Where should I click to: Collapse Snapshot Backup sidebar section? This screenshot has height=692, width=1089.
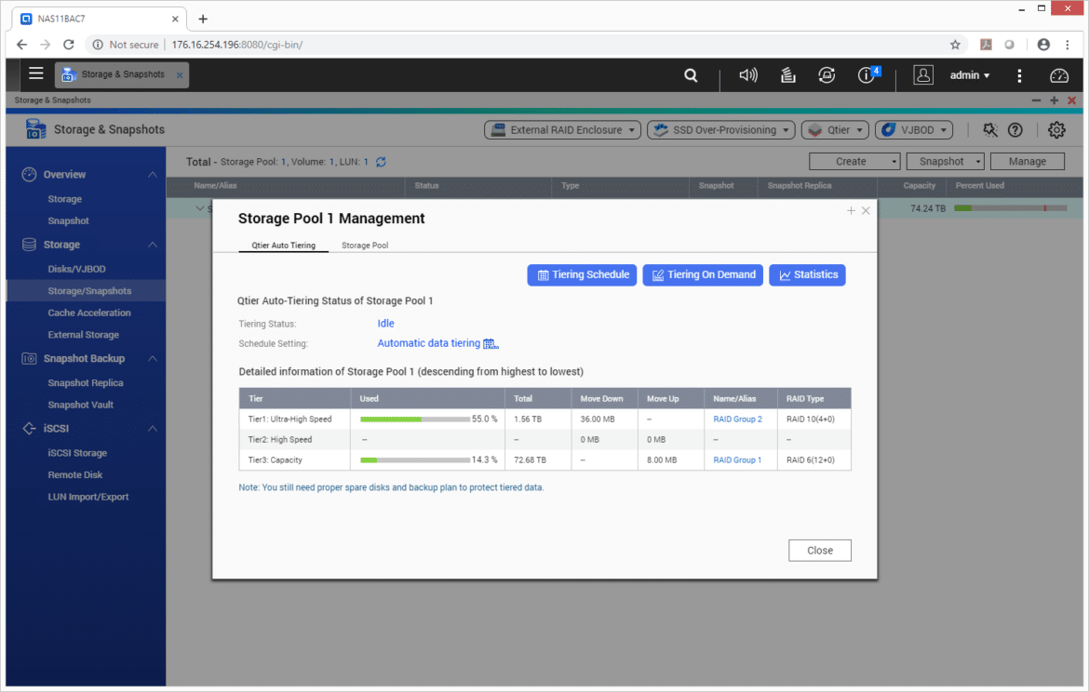click(152, 359)
